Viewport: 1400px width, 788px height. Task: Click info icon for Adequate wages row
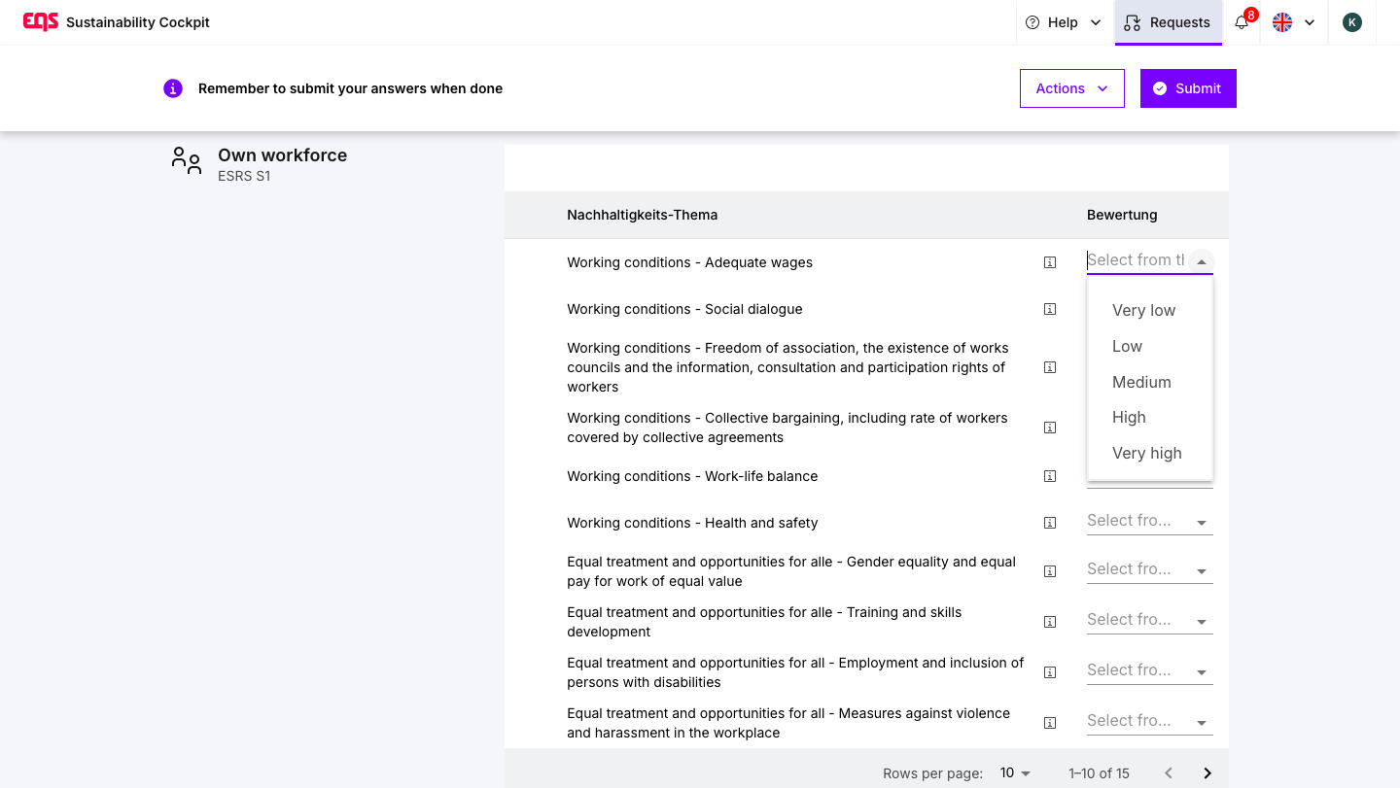tap(1050, 262)
